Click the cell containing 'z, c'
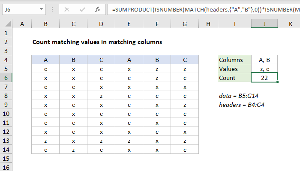The image size is (300, 171). (x=264, y=69)
